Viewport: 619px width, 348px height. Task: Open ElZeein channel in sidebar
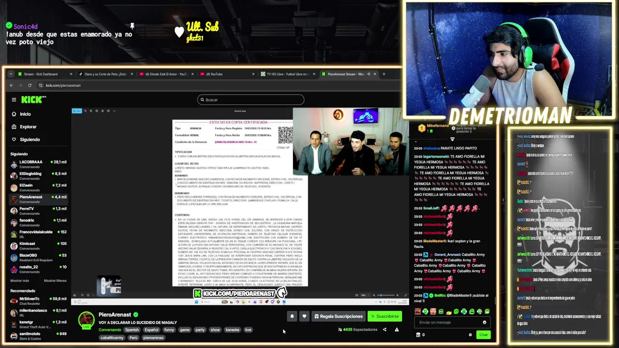coord(38,188)
